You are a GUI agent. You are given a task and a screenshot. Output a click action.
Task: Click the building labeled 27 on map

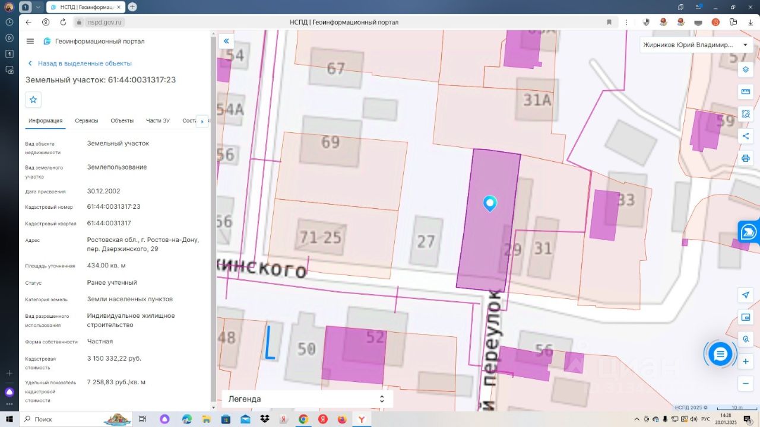tap(426, 241)
